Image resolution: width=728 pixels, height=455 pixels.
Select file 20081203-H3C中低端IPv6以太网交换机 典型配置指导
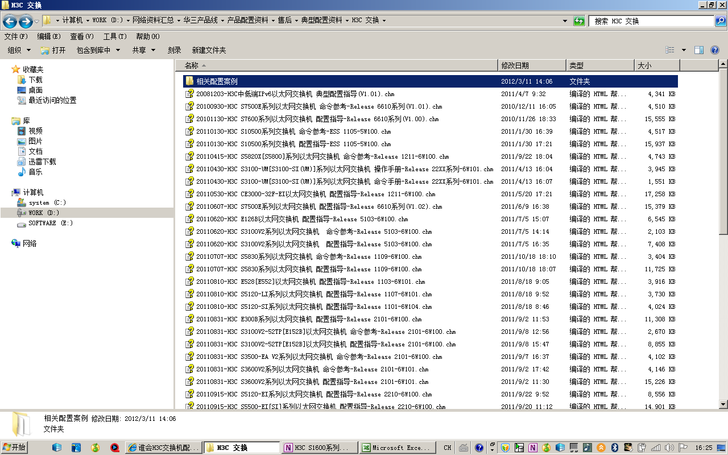coord(431,94)
